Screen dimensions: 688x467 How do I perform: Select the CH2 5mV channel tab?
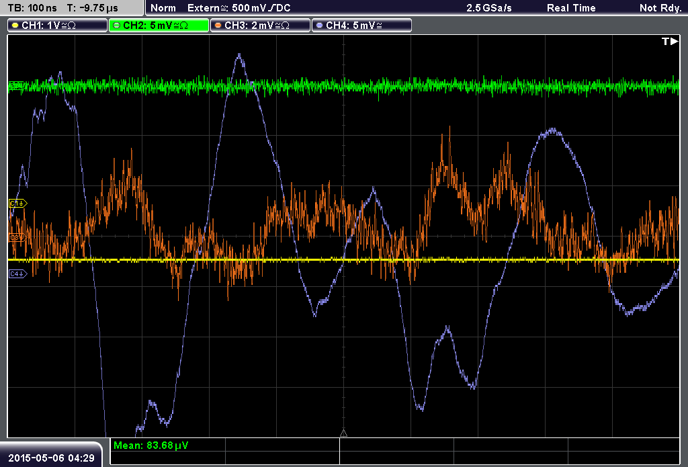(159, 26)
